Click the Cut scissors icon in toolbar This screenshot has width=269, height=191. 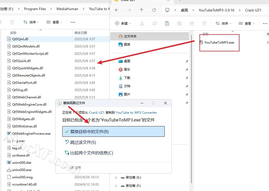[x=142, y=23]
